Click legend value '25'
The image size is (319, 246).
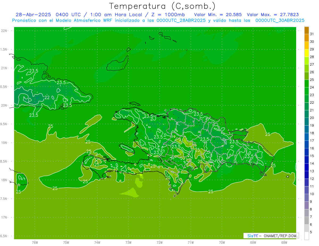point(312,80)
